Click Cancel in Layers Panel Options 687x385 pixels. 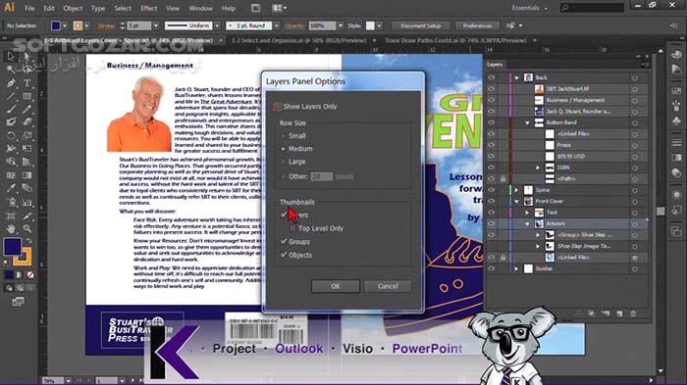pos(388,286)
